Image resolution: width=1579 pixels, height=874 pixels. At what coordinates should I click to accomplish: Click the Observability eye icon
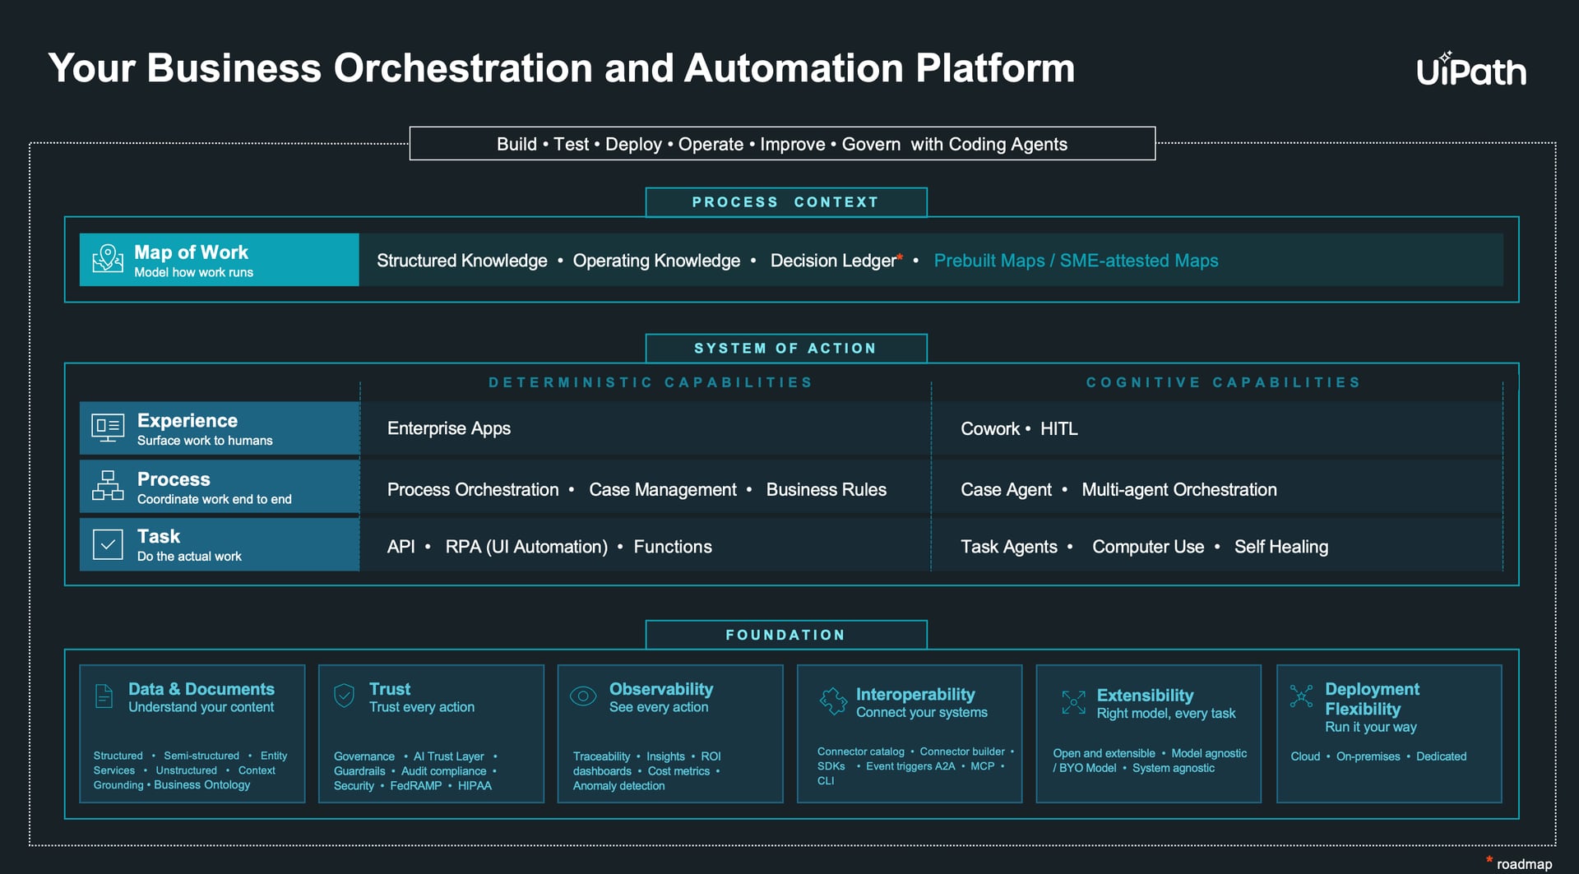[x=583, y=696]
